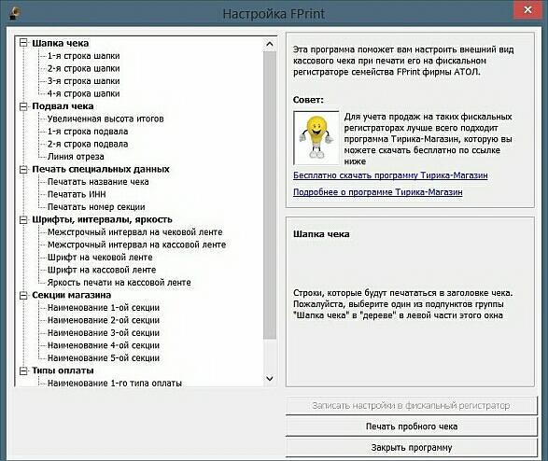This screenshot has height=461, width=548.
Task: Select Наименование 3-ой секции item
Action: click(104, 333)
